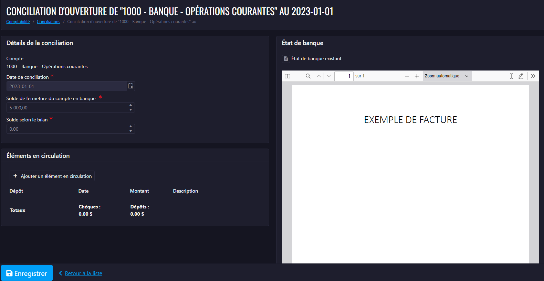544x281 pixels.
Task: Go to next PDF page arrow
Action: [x=329, y=76]
